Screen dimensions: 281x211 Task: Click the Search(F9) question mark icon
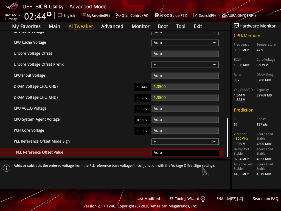pos(195,15)
